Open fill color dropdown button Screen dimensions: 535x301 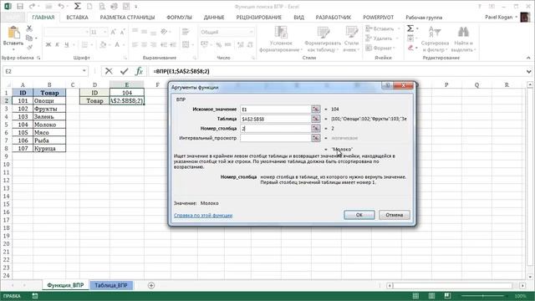(x=103, y=44)
